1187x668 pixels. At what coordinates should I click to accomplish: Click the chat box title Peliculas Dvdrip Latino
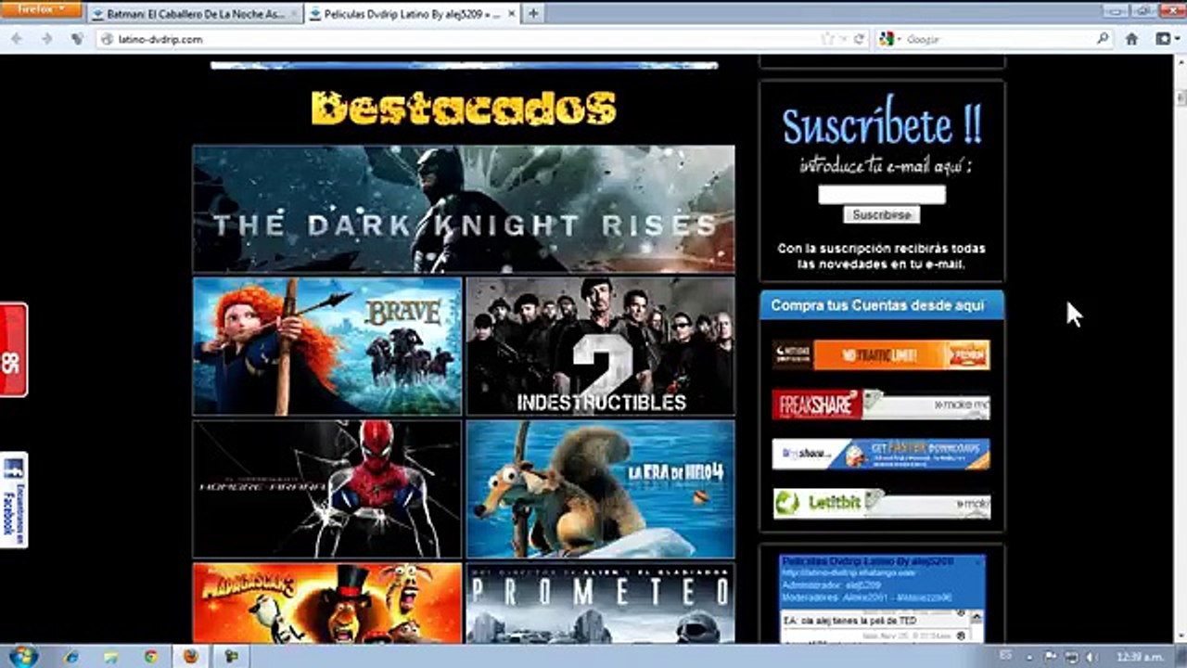(x=867, y=562)
